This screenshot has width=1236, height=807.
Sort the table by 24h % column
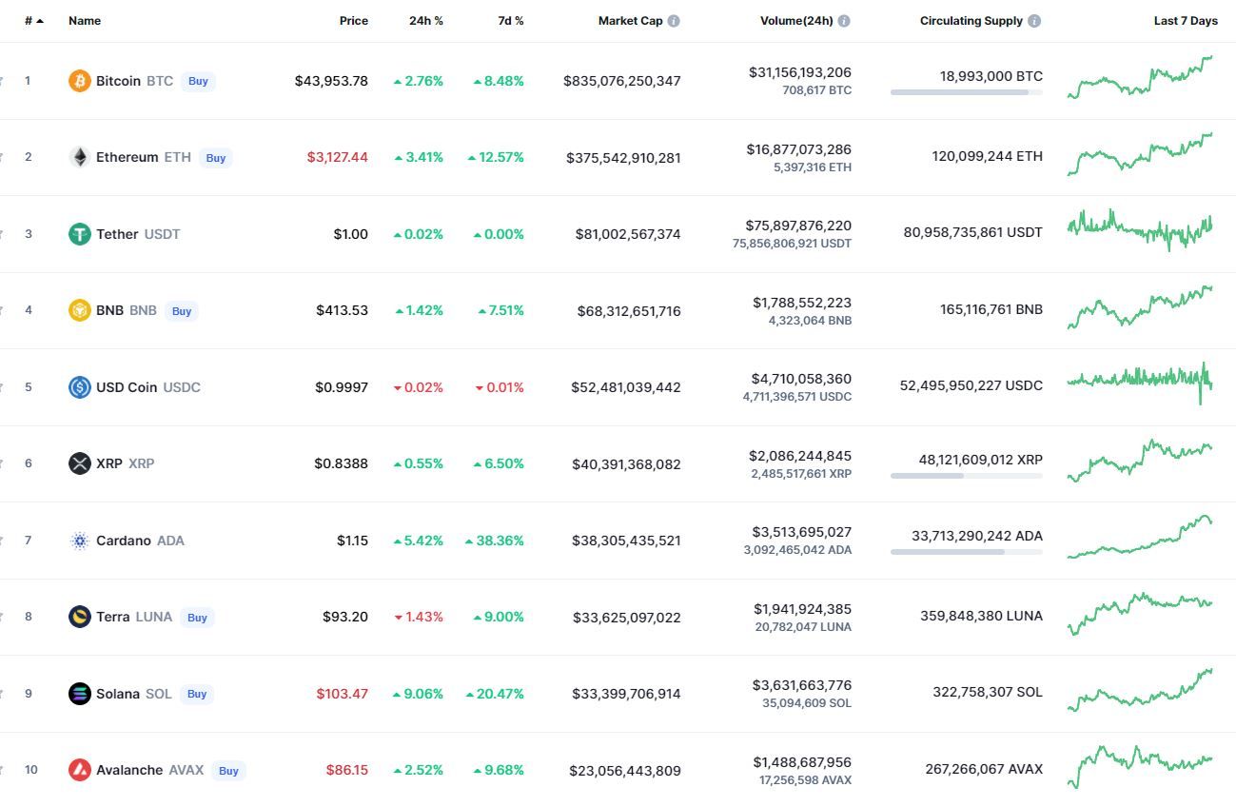pos(426,21)
